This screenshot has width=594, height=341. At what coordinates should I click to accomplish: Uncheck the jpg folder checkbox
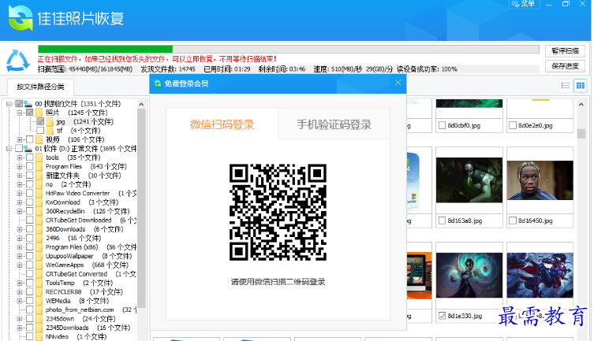coord(40,122)
